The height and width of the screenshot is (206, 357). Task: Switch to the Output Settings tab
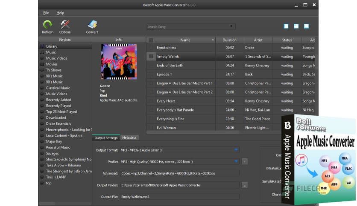click(x=106, y=138)
